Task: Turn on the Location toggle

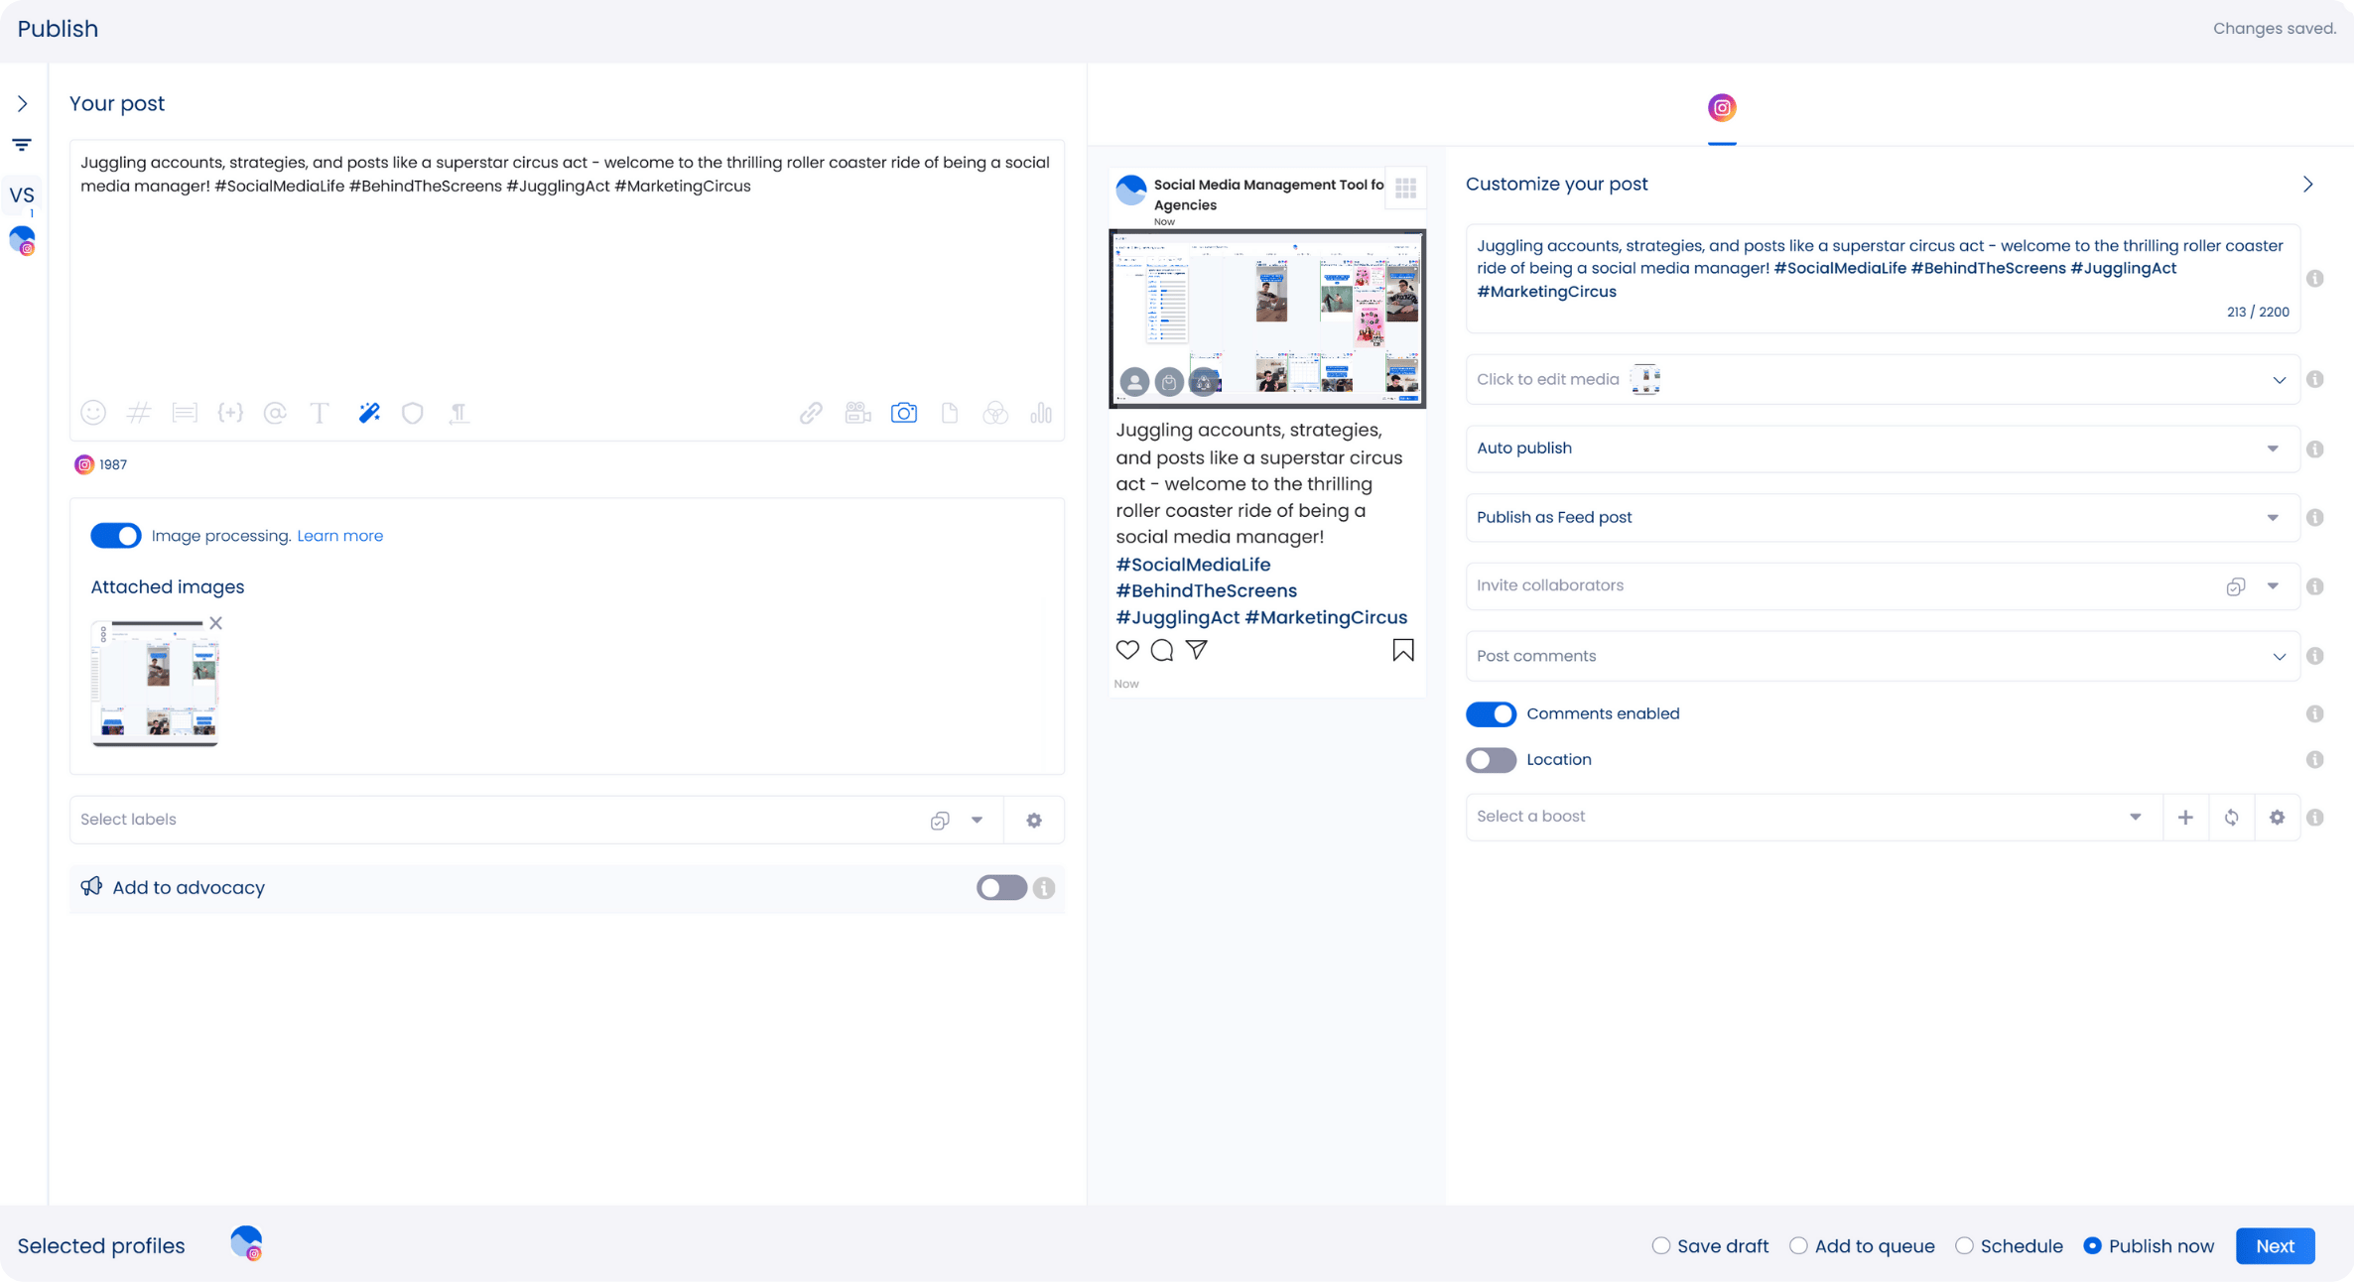Action: (x=1491, y=760)
